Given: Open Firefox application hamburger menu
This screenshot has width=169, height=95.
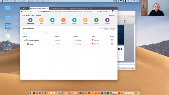Looking at the screenshot, I should pos(116,11).
